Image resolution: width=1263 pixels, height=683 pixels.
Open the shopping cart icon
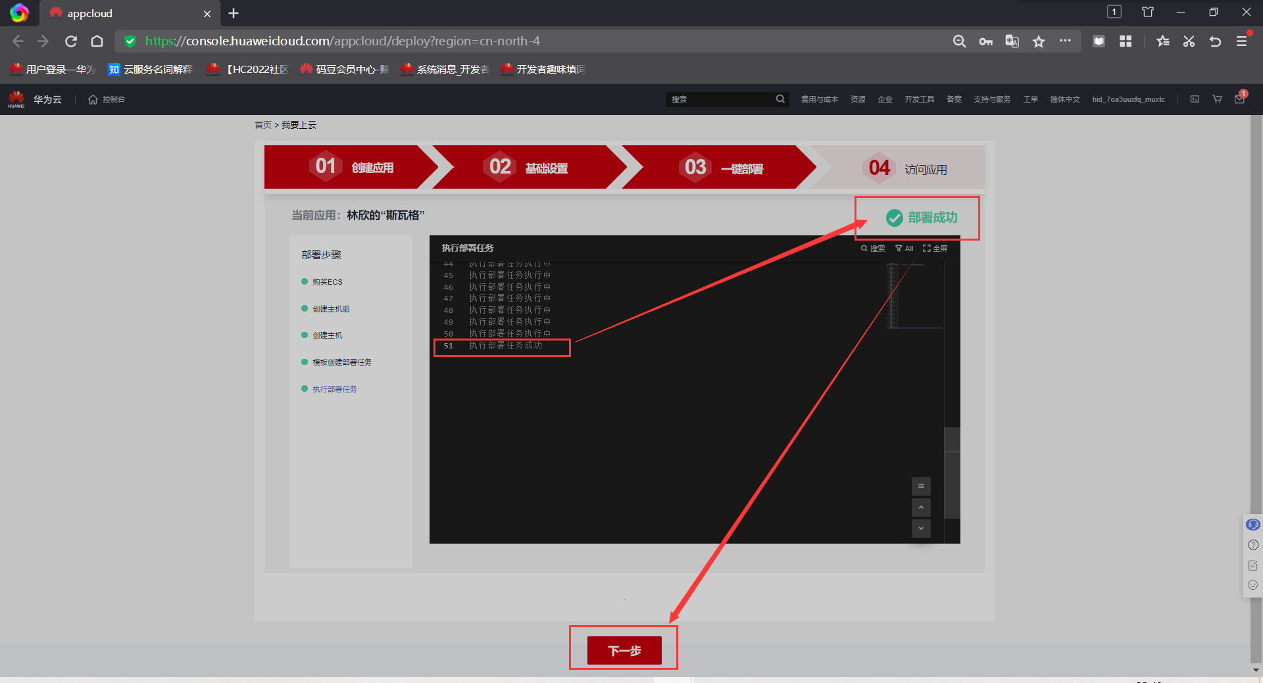(1217, 99)
